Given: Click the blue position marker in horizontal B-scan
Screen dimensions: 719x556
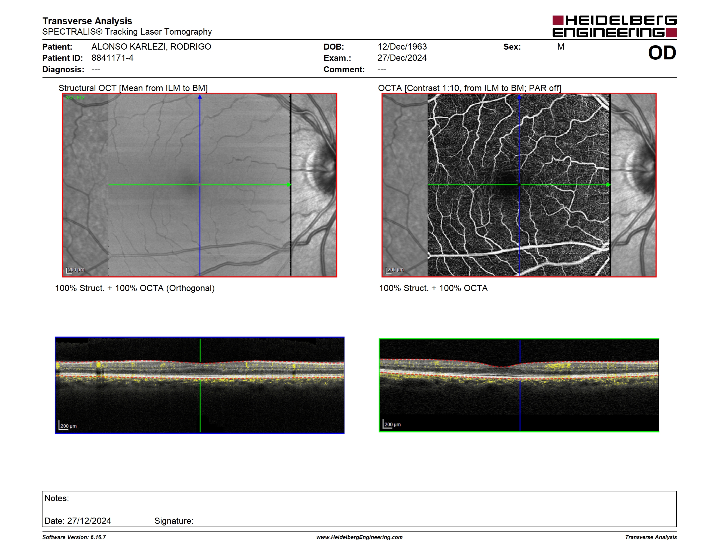Looking at the screenshot, I should (520, 385).
